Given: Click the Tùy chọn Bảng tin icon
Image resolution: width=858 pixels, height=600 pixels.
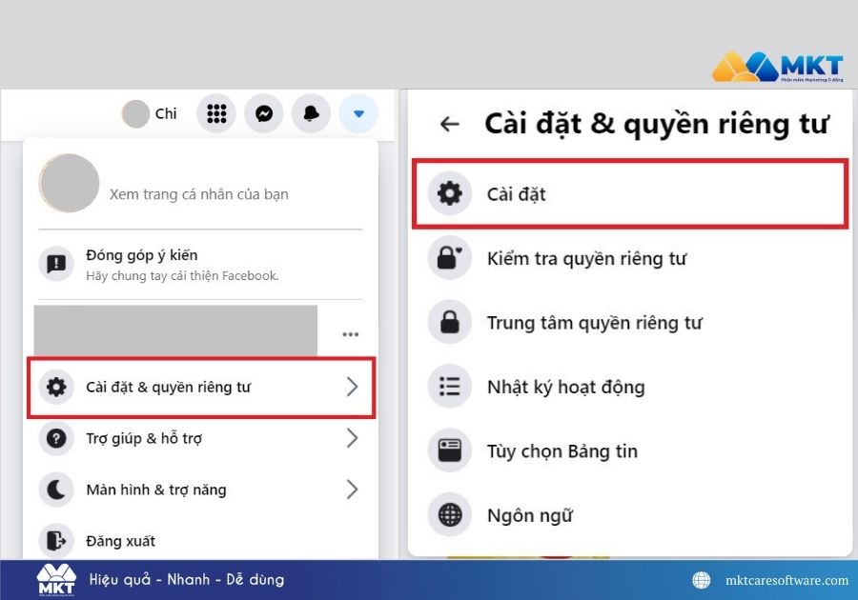Looking at the screenshot, I should [449, 450].
